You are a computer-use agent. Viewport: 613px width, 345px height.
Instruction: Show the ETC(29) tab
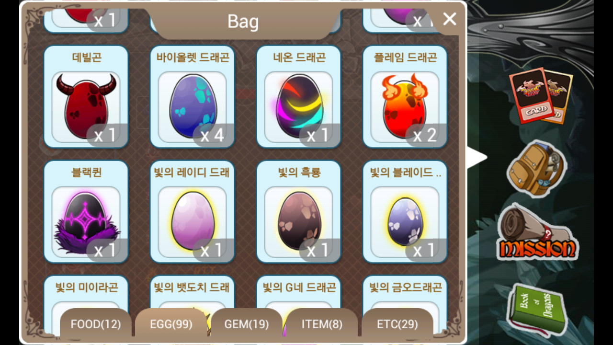click(397, 324)
